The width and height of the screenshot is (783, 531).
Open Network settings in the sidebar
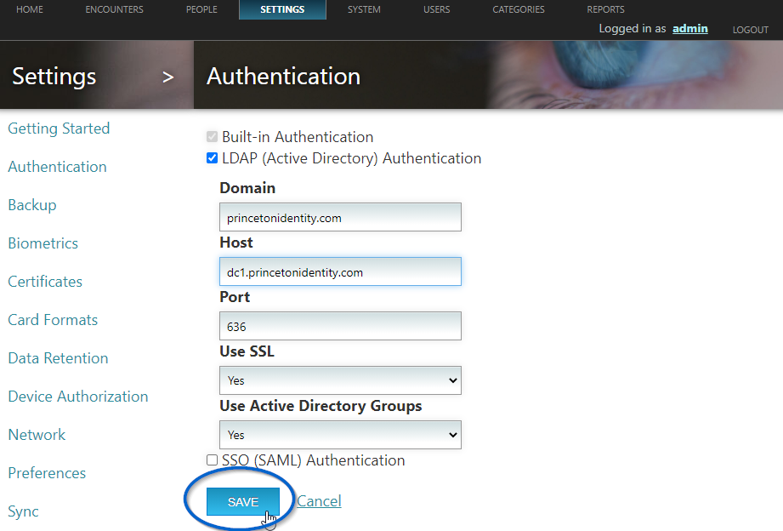pos(37,435)
